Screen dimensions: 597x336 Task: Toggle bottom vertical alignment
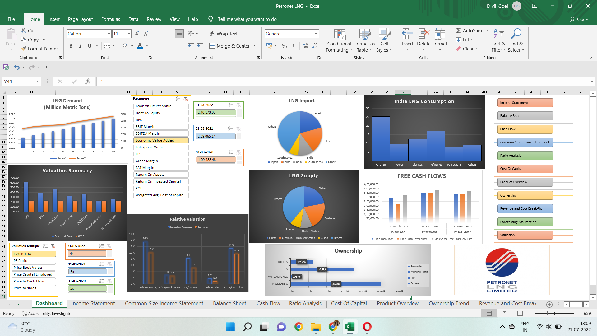coord(179,34)
